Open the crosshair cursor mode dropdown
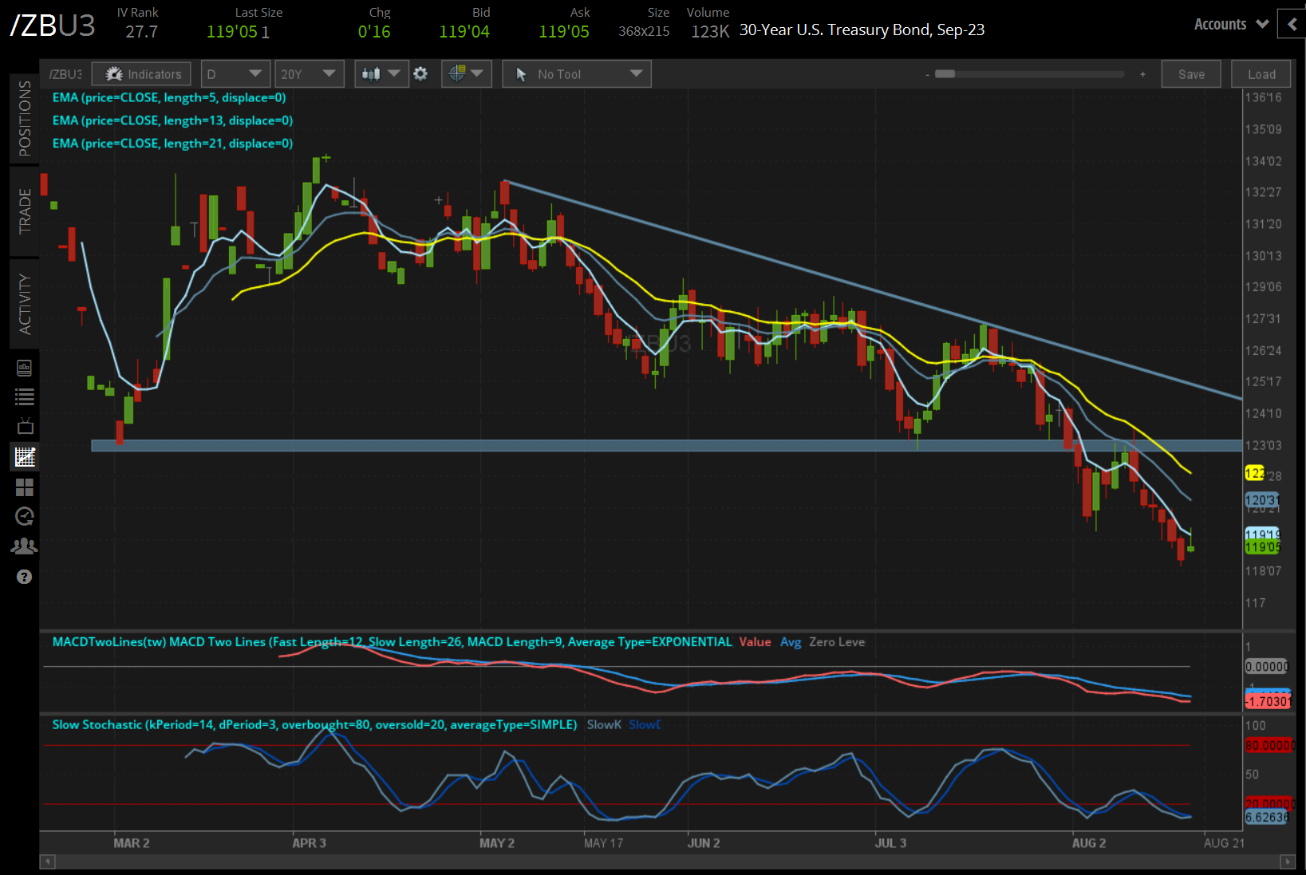This screenshot has width=1306, height=875. (x=466, y=74)
